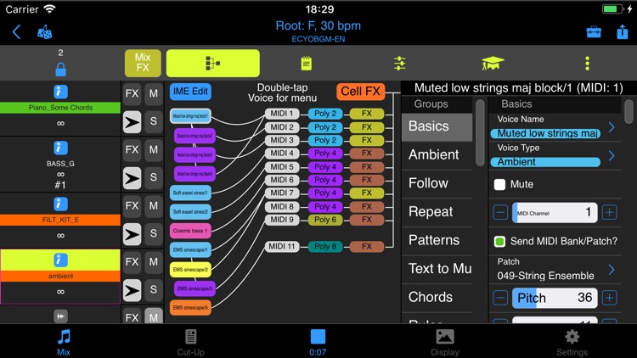Tap play arrow for FILT_KIT_E track
Viewport: 637px width, 358px height.
[x=132, y=234]
